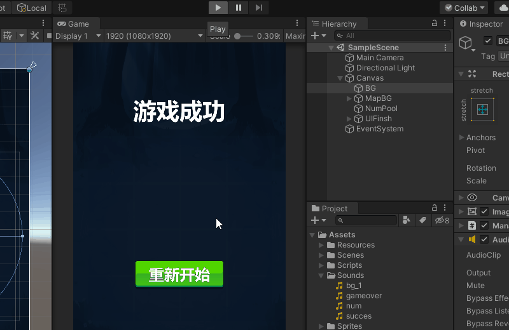Open the cloud services icon
Image resolution: width=509 pixels, height=330 pixels.
502,8
